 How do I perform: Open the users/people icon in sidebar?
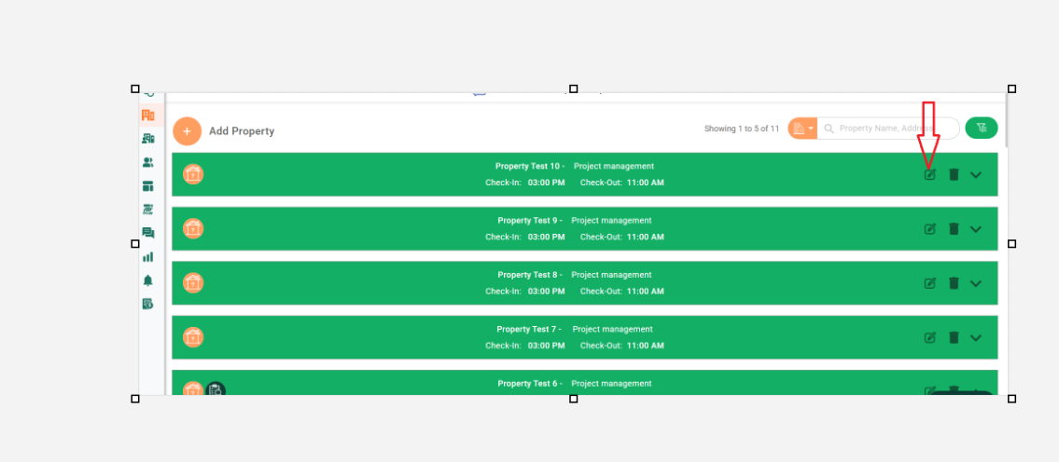(x=148, y=163)
